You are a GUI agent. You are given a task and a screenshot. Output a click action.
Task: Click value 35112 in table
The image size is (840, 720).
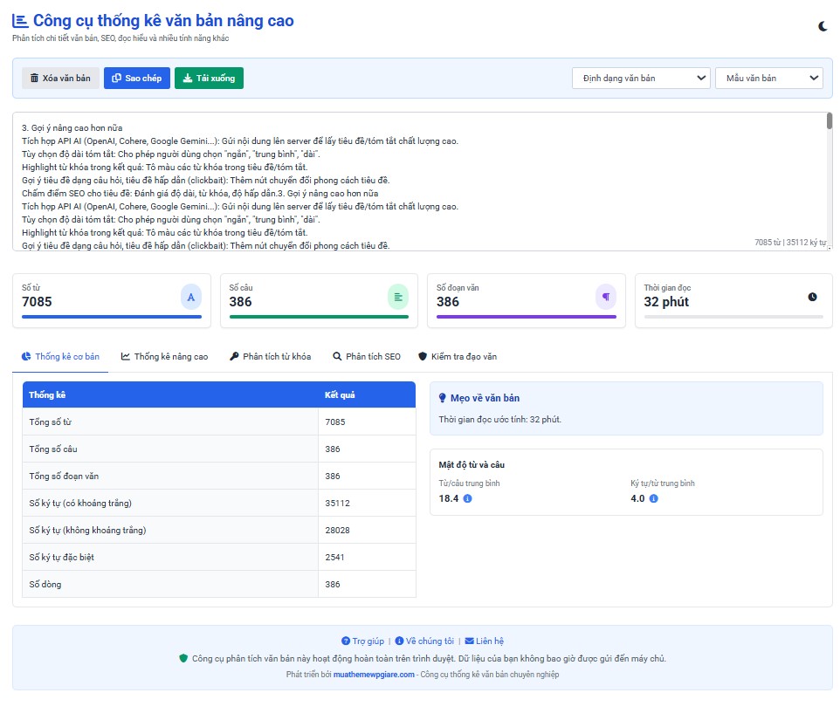point(338,504)
